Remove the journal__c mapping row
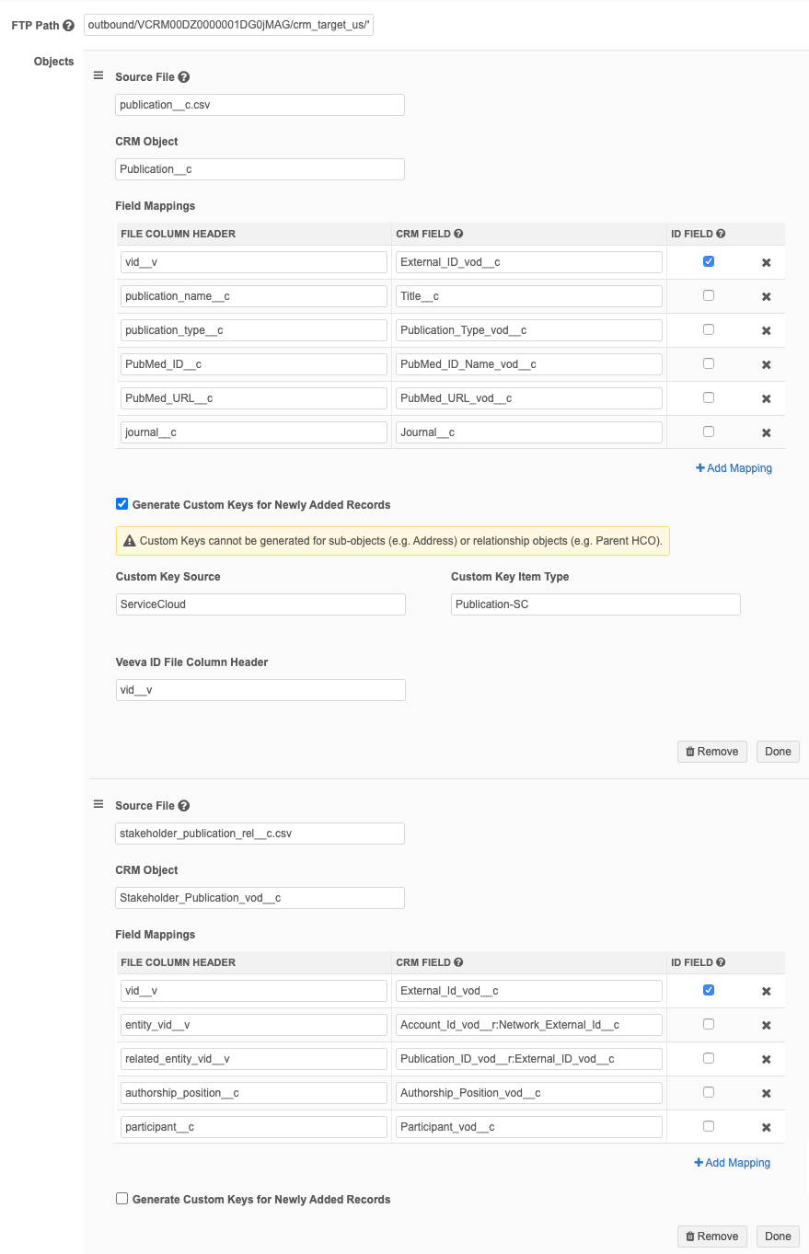The image size is (809, 1254). coord(766,432)
